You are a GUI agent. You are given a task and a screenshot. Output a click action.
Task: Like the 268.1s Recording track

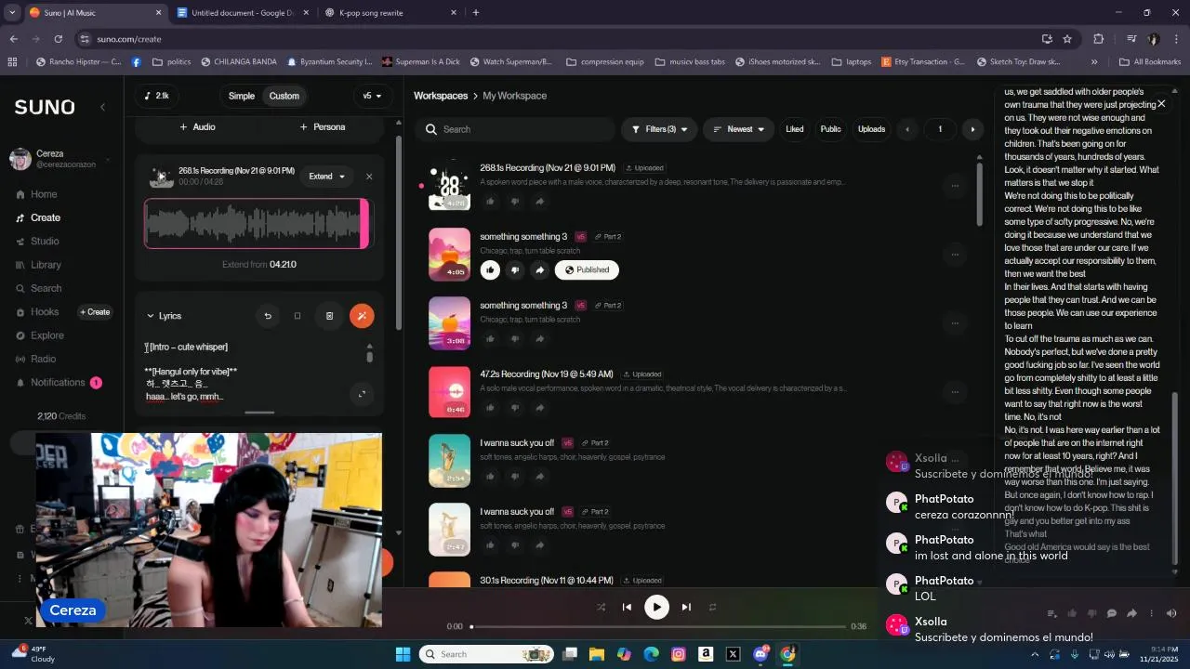point(490,201)
